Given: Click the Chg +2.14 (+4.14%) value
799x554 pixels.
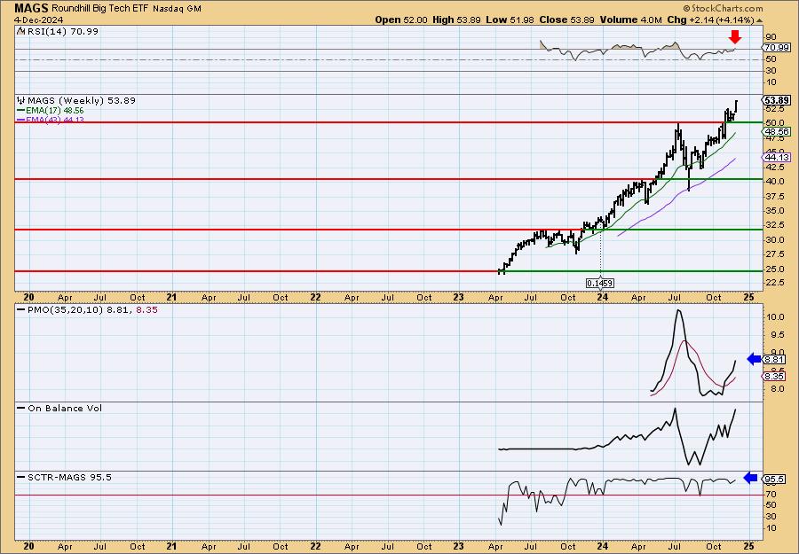Looking at the screenshot, I should point(710,20).
